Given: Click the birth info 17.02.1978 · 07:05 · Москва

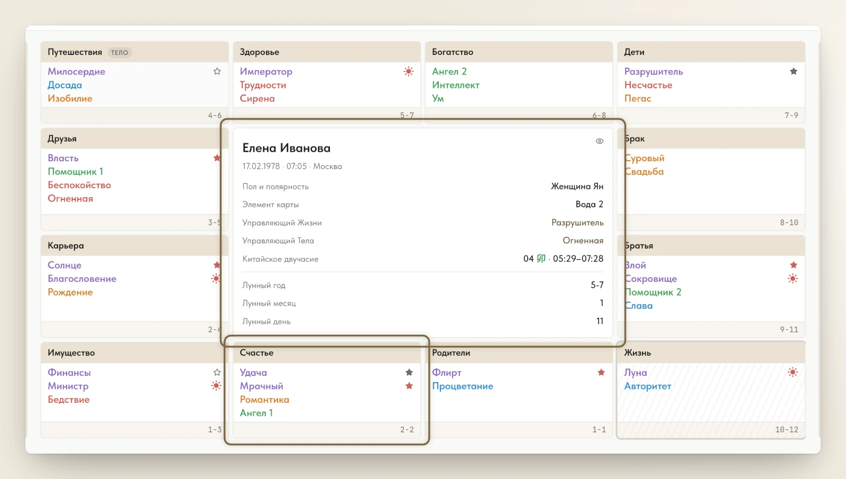Looking at the screenshot, I should (292, 166).
